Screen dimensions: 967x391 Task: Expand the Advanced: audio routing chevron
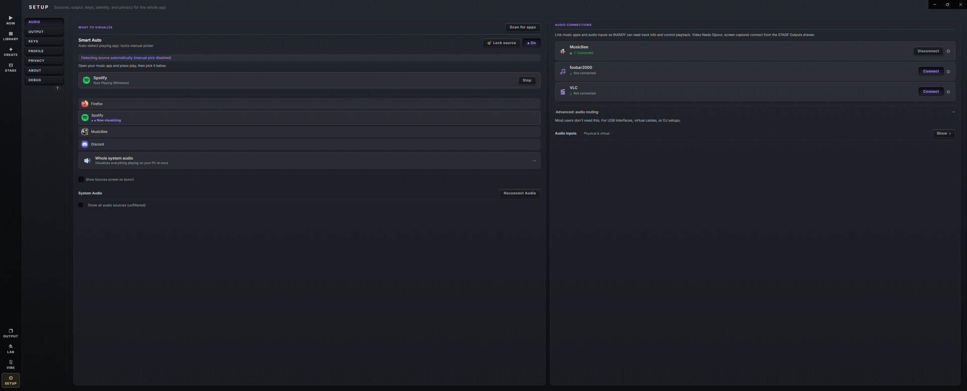click(x=953, y=112)
